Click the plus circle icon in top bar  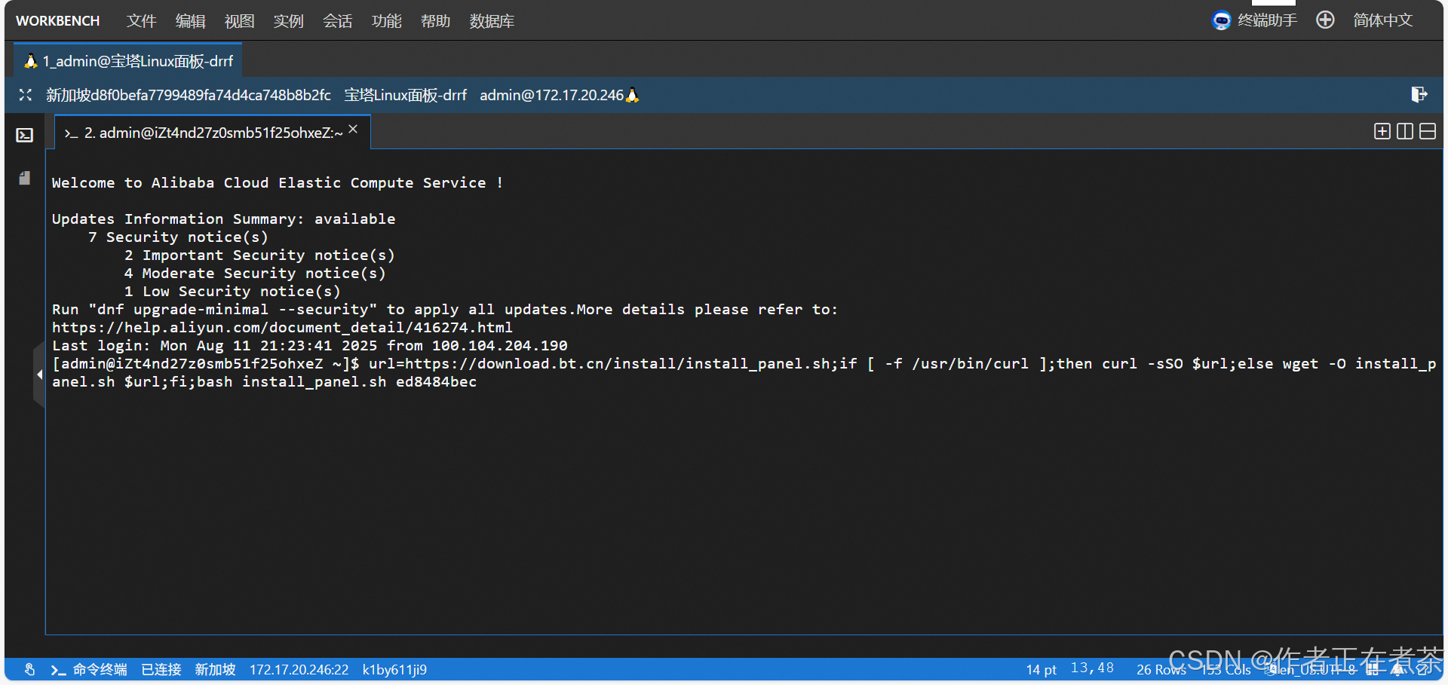[x=1325, y=20]
